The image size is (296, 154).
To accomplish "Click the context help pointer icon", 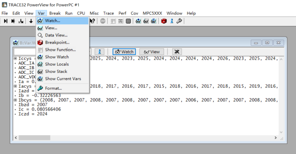I will point(92,21).
